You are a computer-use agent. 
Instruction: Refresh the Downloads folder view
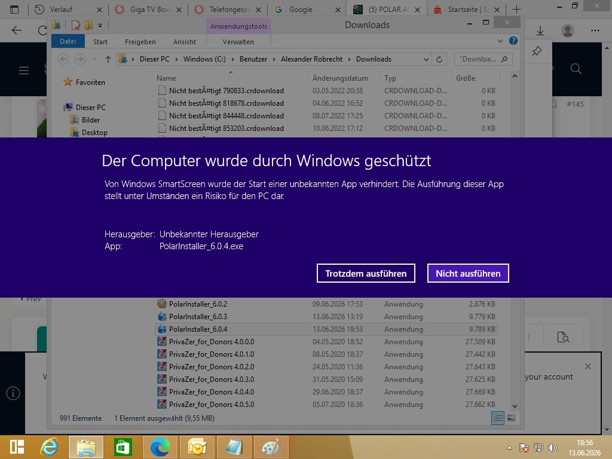point(439,59)
